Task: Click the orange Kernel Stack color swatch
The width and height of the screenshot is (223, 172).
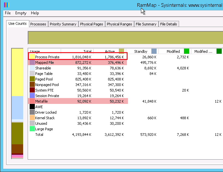Action: click(x=32, y=118)
